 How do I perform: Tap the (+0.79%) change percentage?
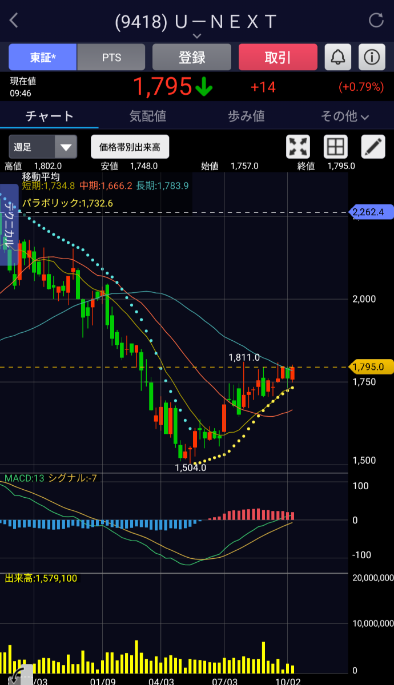click(361, 87)
